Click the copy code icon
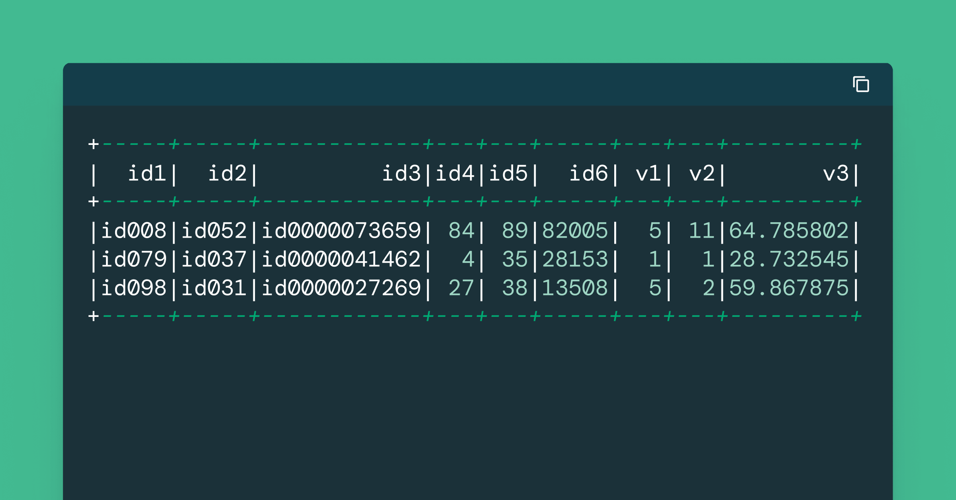Viewport: 956px width, 500px height. tap(861, 84)
